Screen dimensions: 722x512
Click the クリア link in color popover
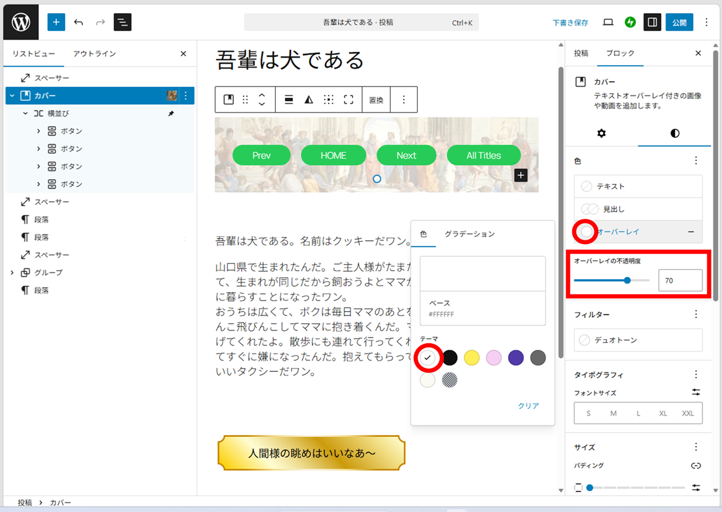pos(528,405)
